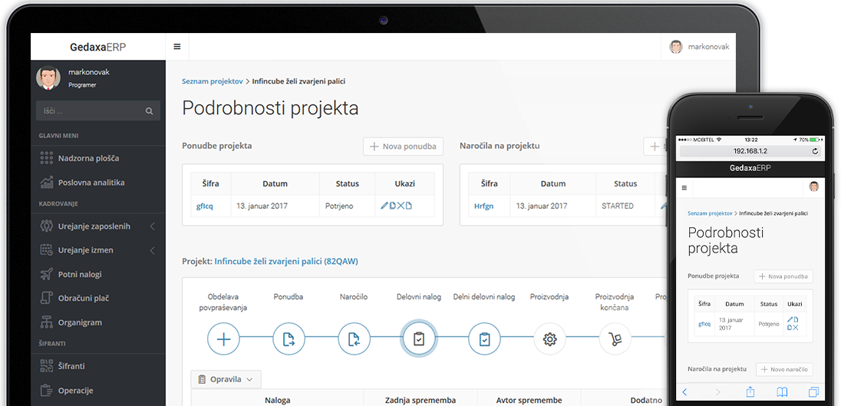Open offer code gfIcq link

204,206
